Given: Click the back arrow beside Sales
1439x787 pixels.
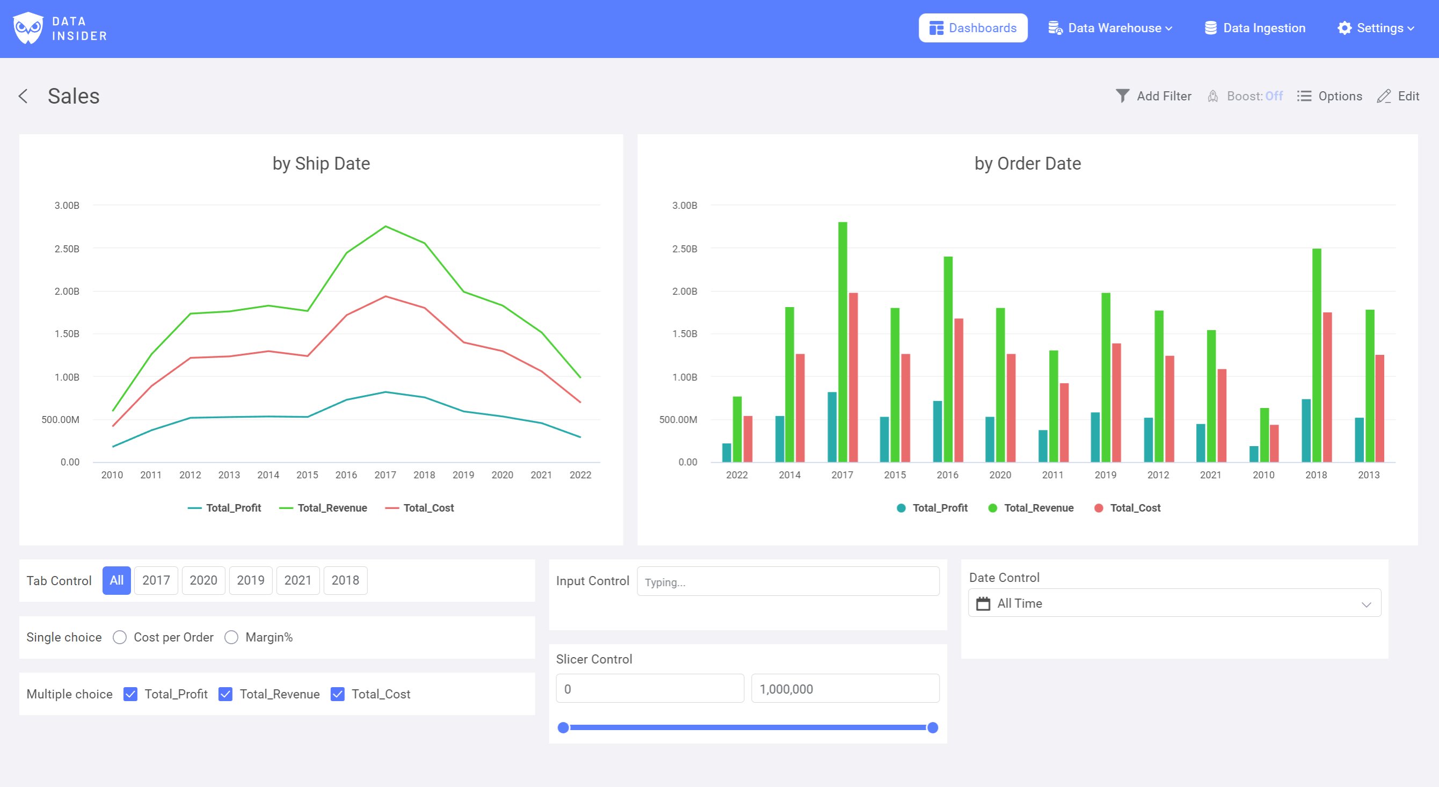Looking at the screenshot, I should click(x=23, y=96).
